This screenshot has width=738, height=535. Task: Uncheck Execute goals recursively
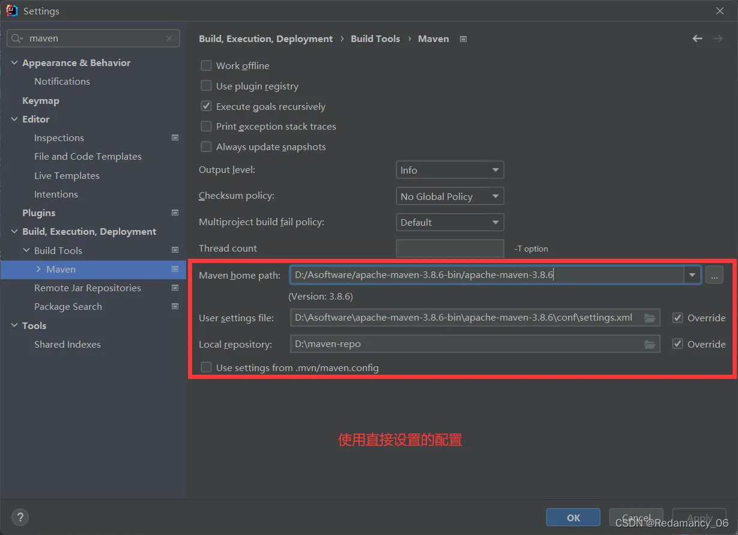click(x=206, y=106)
